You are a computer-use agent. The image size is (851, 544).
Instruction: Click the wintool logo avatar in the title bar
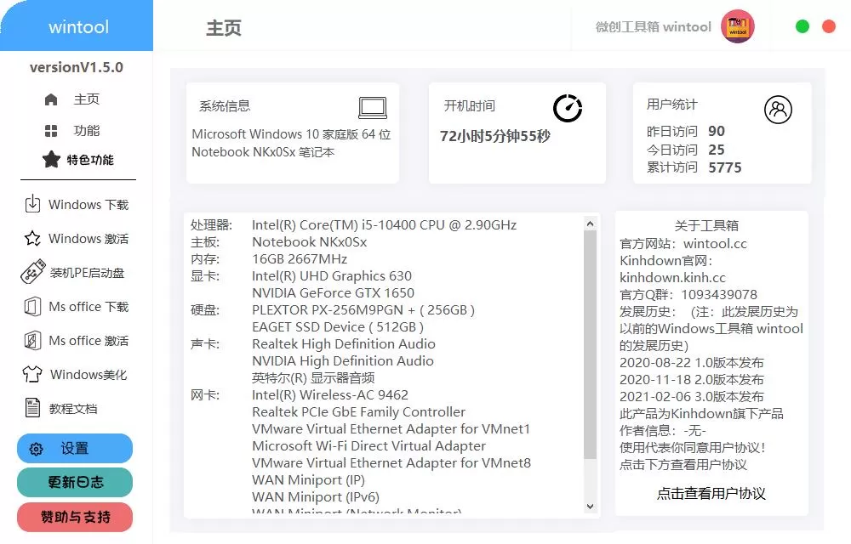point(737,26)
